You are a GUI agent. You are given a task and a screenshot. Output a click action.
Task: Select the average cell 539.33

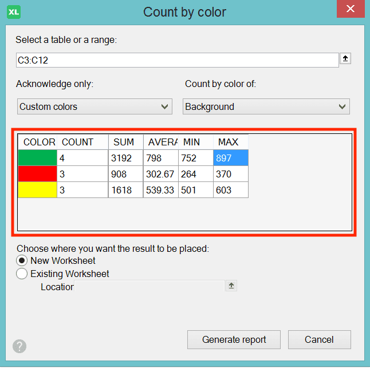(x=161, y=190)
